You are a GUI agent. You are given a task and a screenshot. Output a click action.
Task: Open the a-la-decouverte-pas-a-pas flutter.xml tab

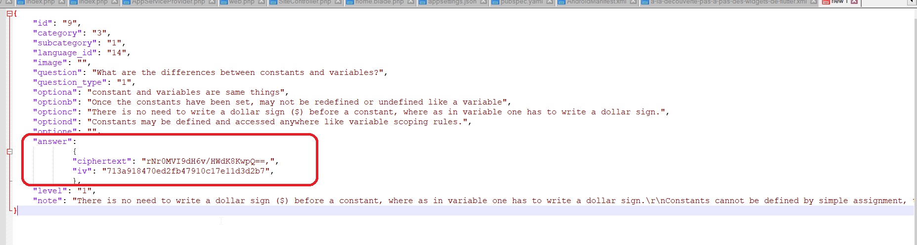tap(728, 2)
